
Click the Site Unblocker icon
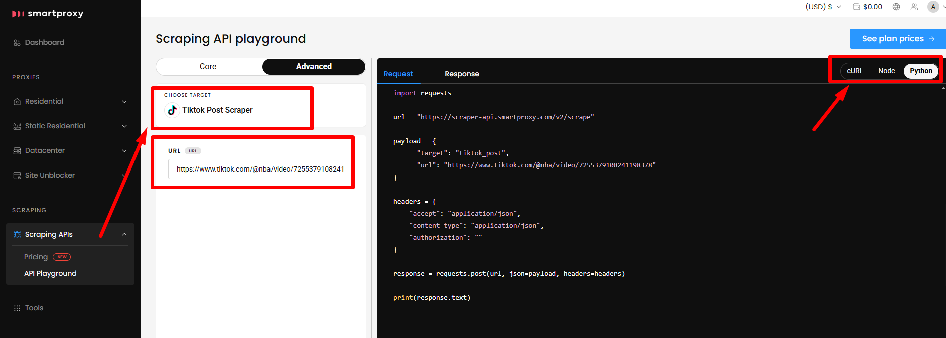click(x=17, y=176)
